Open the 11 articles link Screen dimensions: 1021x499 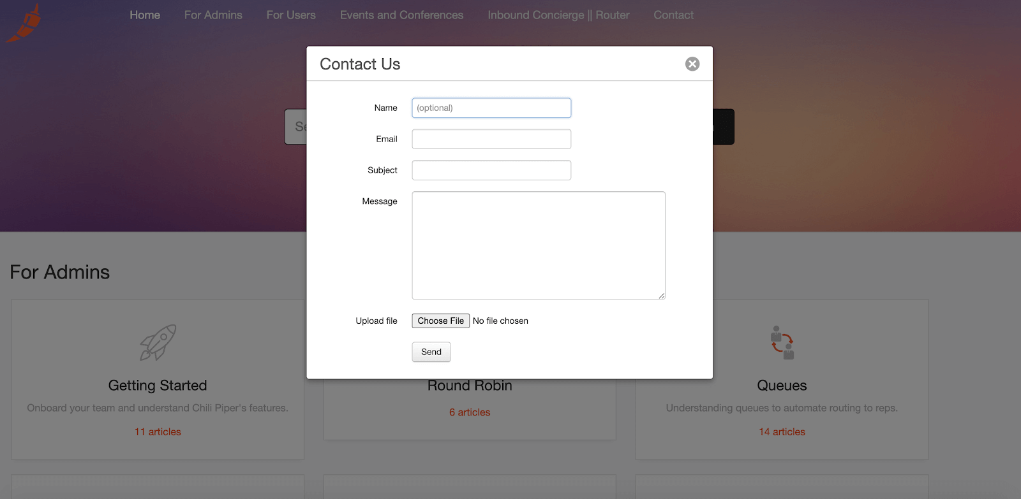(x=158, y=432)
